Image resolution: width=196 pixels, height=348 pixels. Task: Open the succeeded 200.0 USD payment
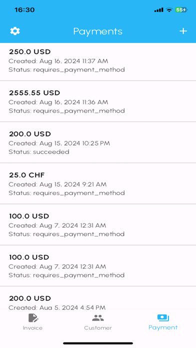(x=98, y=142)
